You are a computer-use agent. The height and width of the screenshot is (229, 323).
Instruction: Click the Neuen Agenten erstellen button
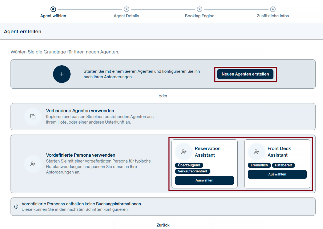pos(245,74)
